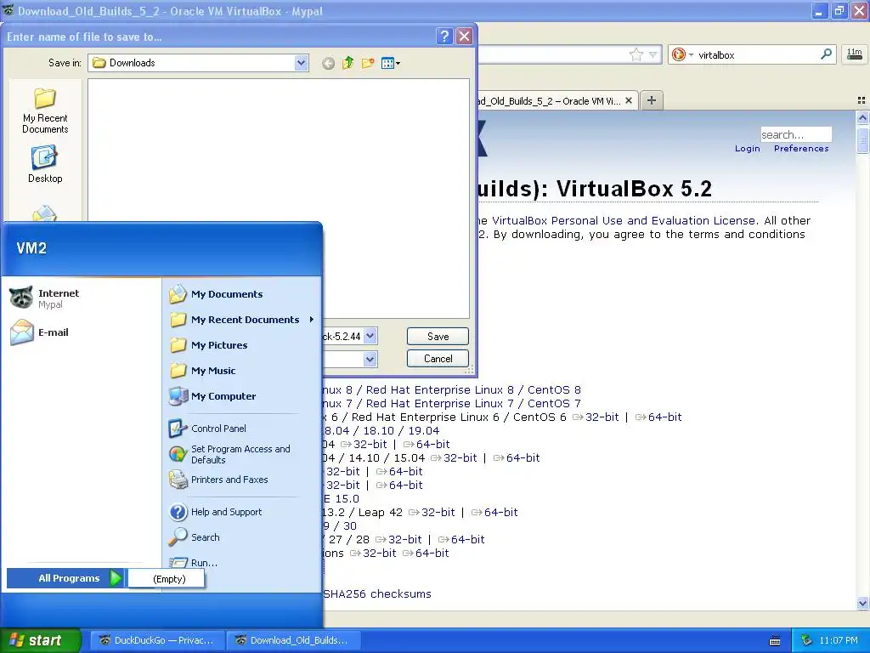Click the save dialog help question mark
Screen dimensions: 870x653
click(444, 36)
